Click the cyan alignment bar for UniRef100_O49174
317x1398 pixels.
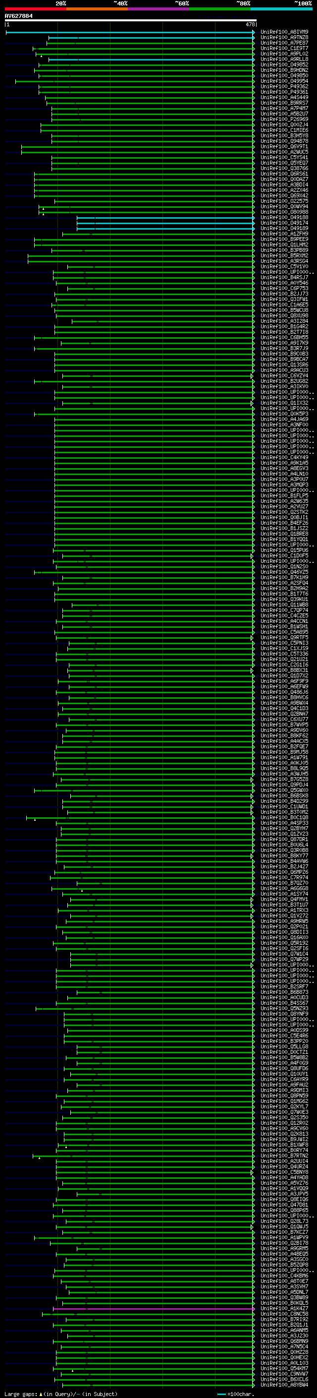tap(165, 223)
